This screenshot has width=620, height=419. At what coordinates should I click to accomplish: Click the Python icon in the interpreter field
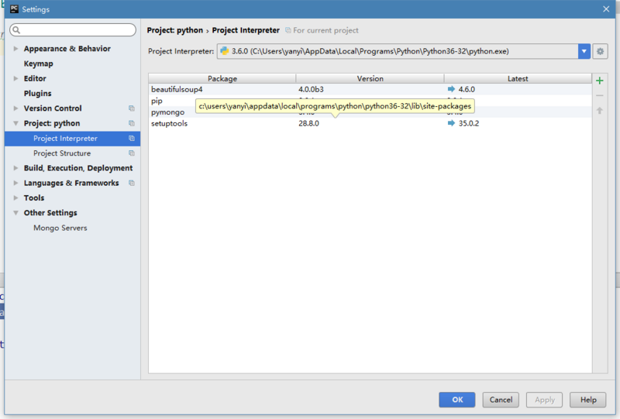(x=225, y=51)
